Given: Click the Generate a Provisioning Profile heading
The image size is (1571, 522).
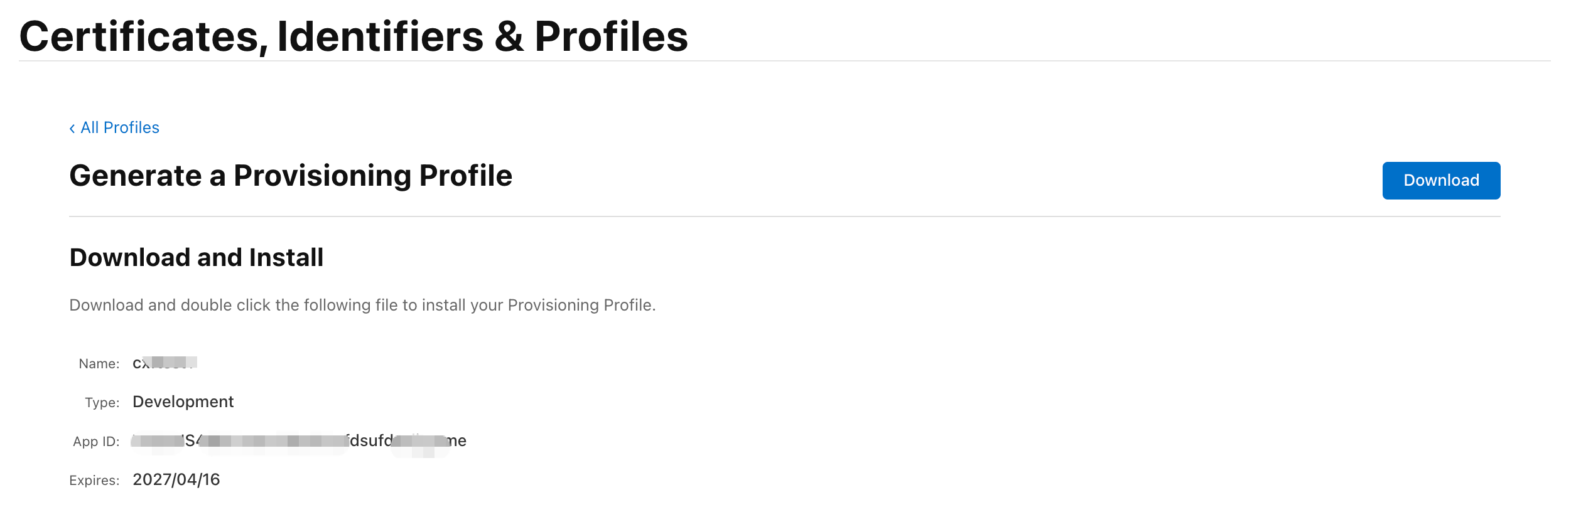Looking at the screenshot, I should [x=291, y=176].
